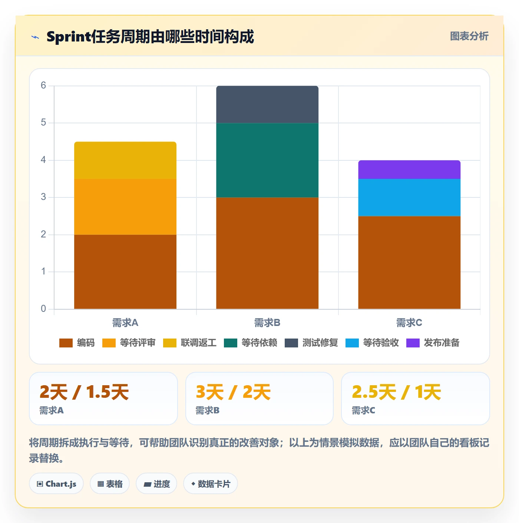
Task: Click the 编码 segment of the 需求C bar
Action: (x=409, y=263)
